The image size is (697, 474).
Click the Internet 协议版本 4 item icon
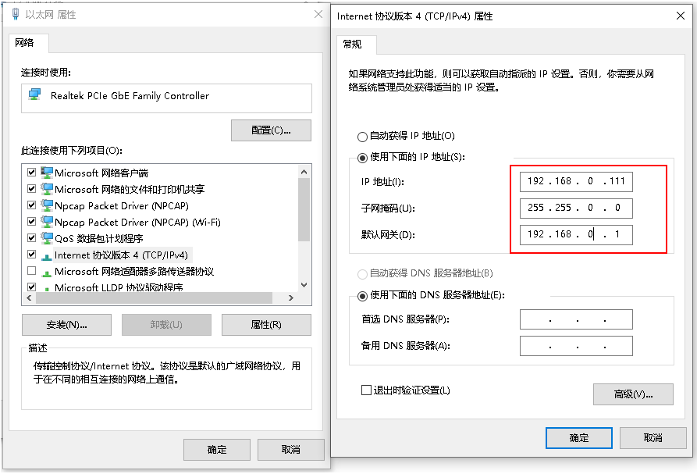46,255
